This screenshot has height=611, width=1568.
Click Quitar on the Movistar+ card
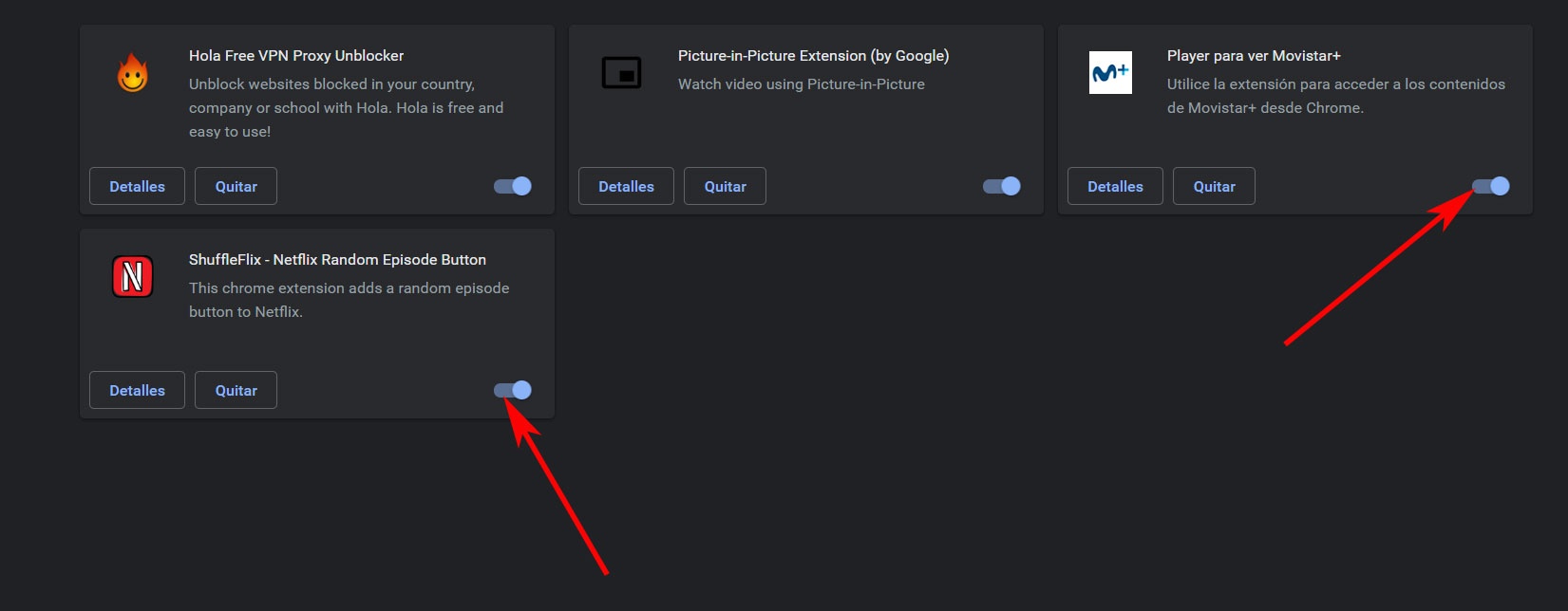(1214, 186)
